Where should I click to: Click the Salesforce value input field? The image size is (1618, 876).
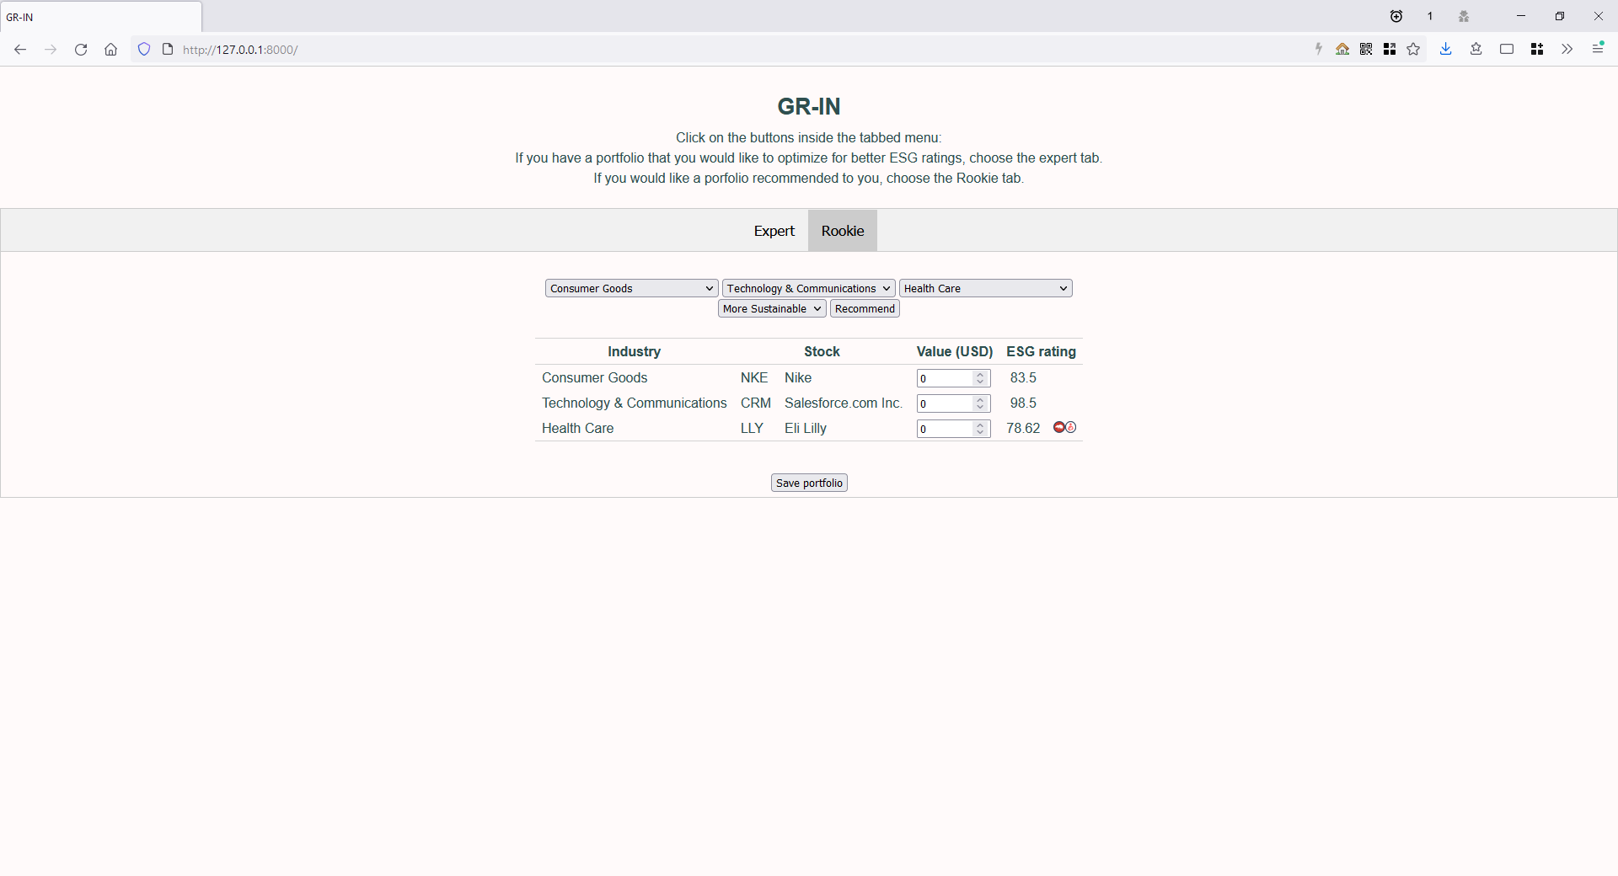(953, 403)
